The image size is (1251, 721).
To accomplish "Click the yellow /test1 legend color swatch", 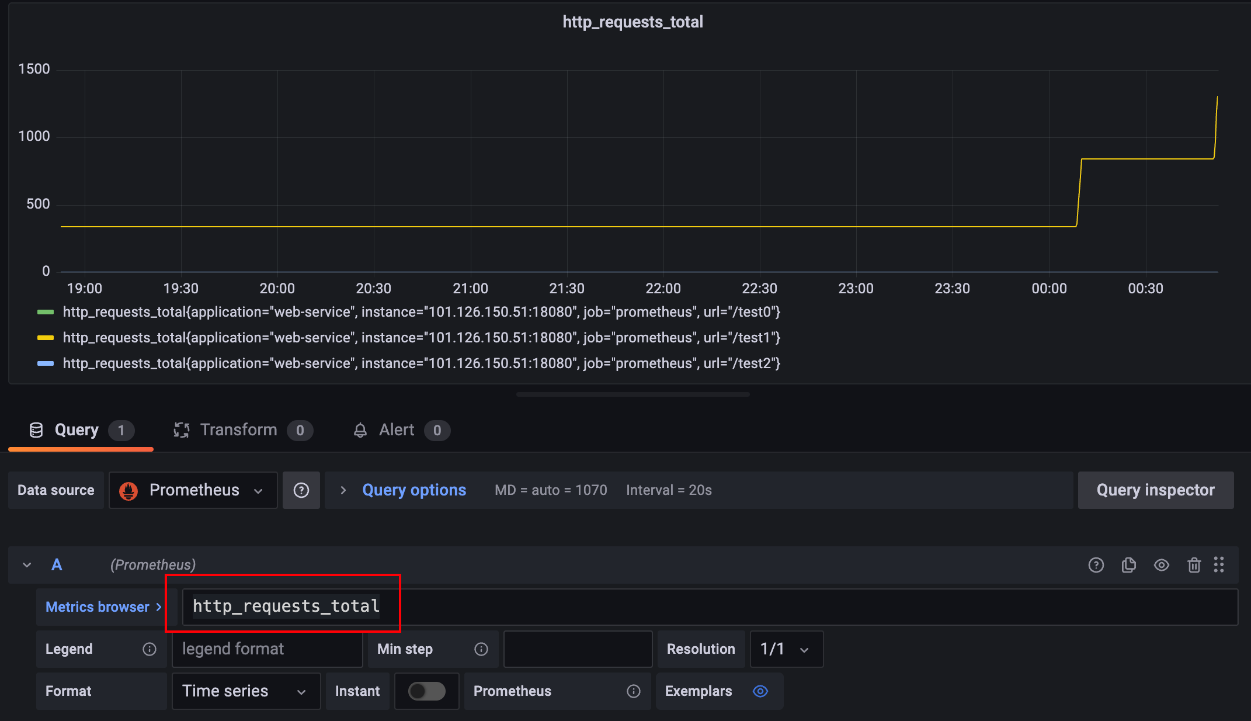I will tap(46, 338).
